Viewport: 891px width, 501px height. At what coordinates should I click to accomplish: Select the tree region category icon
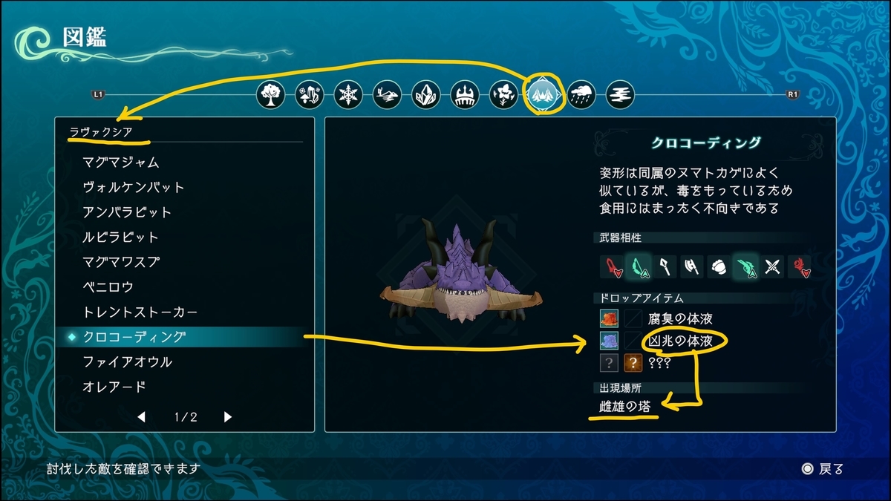271,95
